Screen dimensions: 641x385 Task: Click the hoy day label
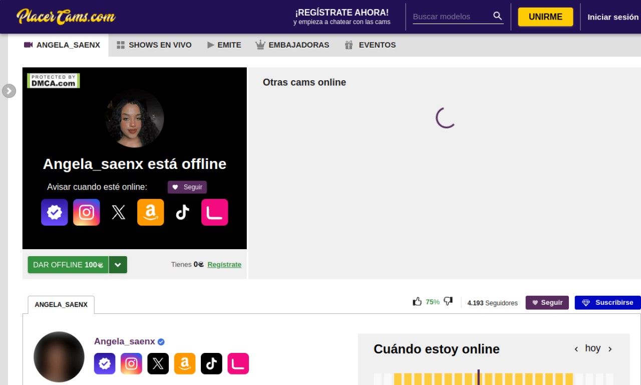[x=593, y=348]
